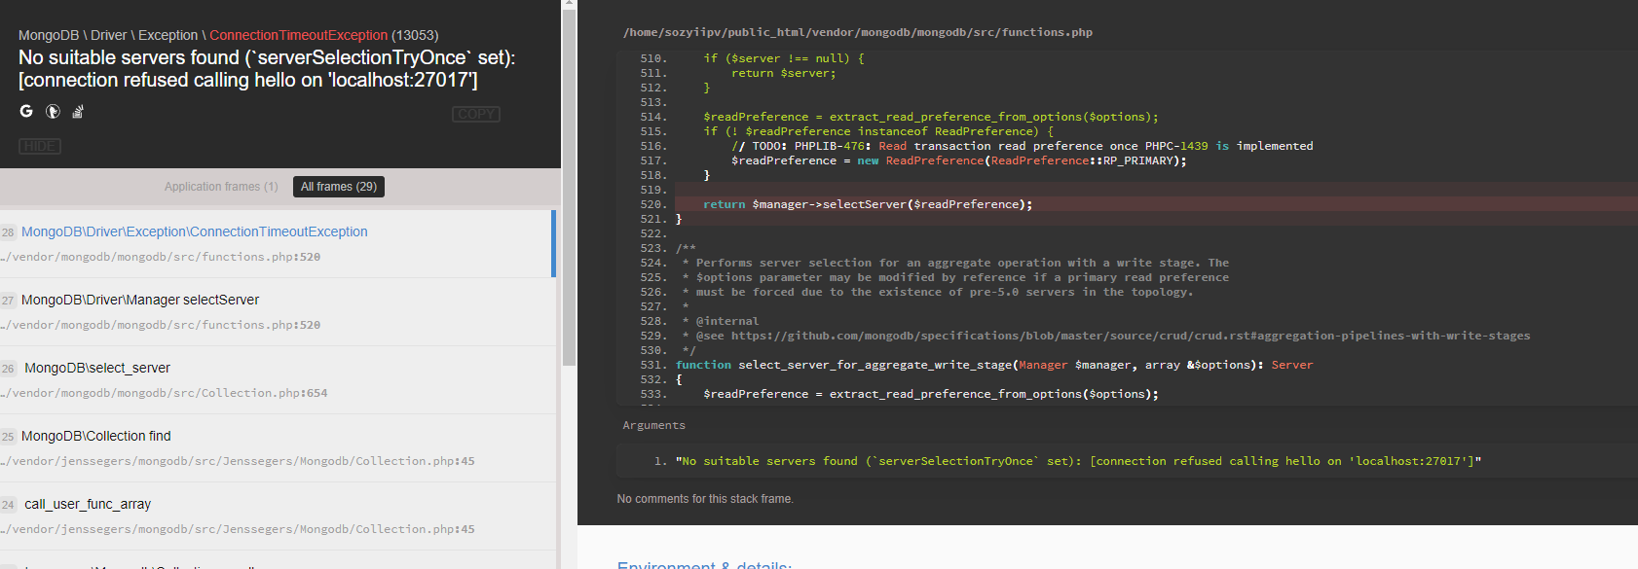1638x569 pixels.
Task: Click the GitHub specifications URL in comment
Action: 1131,336
